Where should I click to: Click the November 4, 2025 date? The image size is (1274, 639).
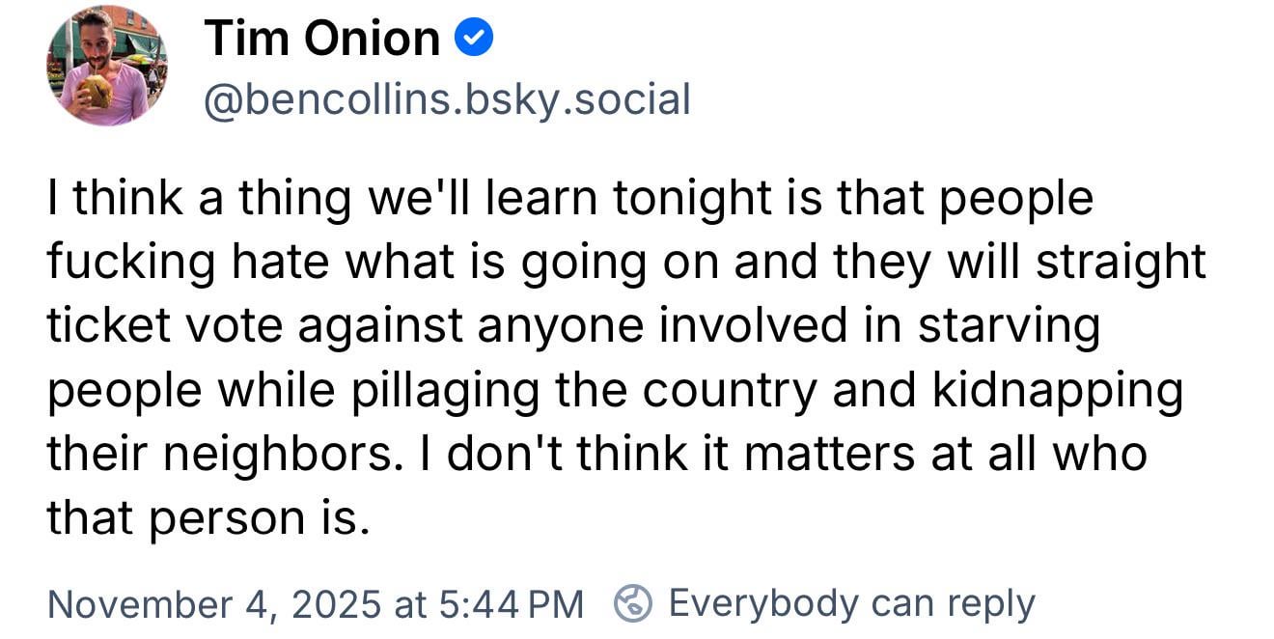(x=213, y=604)
